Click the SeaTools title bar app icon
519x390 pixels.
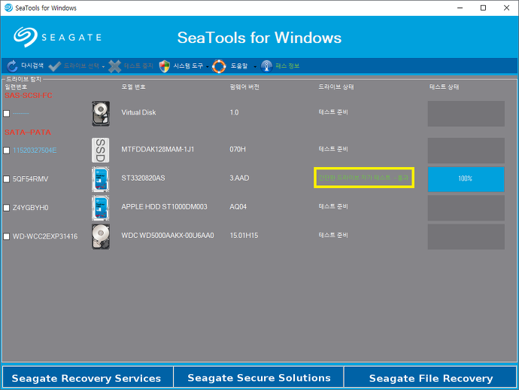pyautogui.click(x=8, y=8)
